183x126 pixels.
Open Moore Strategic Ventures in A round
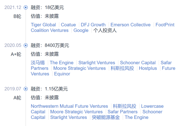(x=76, y=112)
